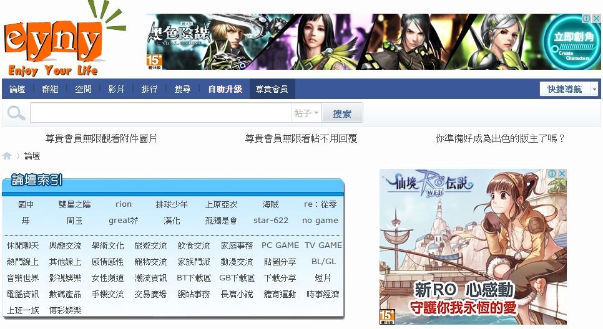
Task: Open the 仙境RO ad info icon
Action: point(553,174)
